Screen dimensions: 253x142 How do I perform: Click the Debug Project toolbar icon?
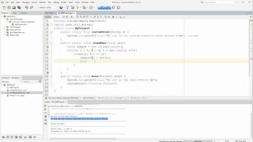(x=84, y=7)
